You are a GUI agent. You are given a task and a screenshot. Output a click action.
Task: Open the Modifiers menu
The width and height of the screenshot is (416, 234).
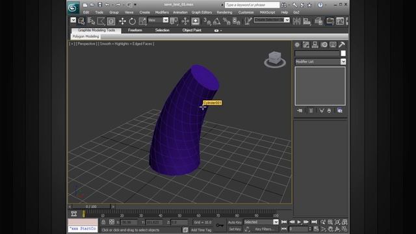pyautogui.click(x=162, y=12)
